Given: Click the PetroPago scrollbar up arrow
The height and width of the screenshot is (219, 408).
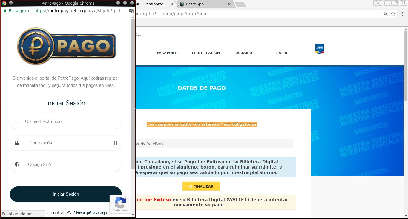Looking at the screenshot, I should (x=133, y=17).
